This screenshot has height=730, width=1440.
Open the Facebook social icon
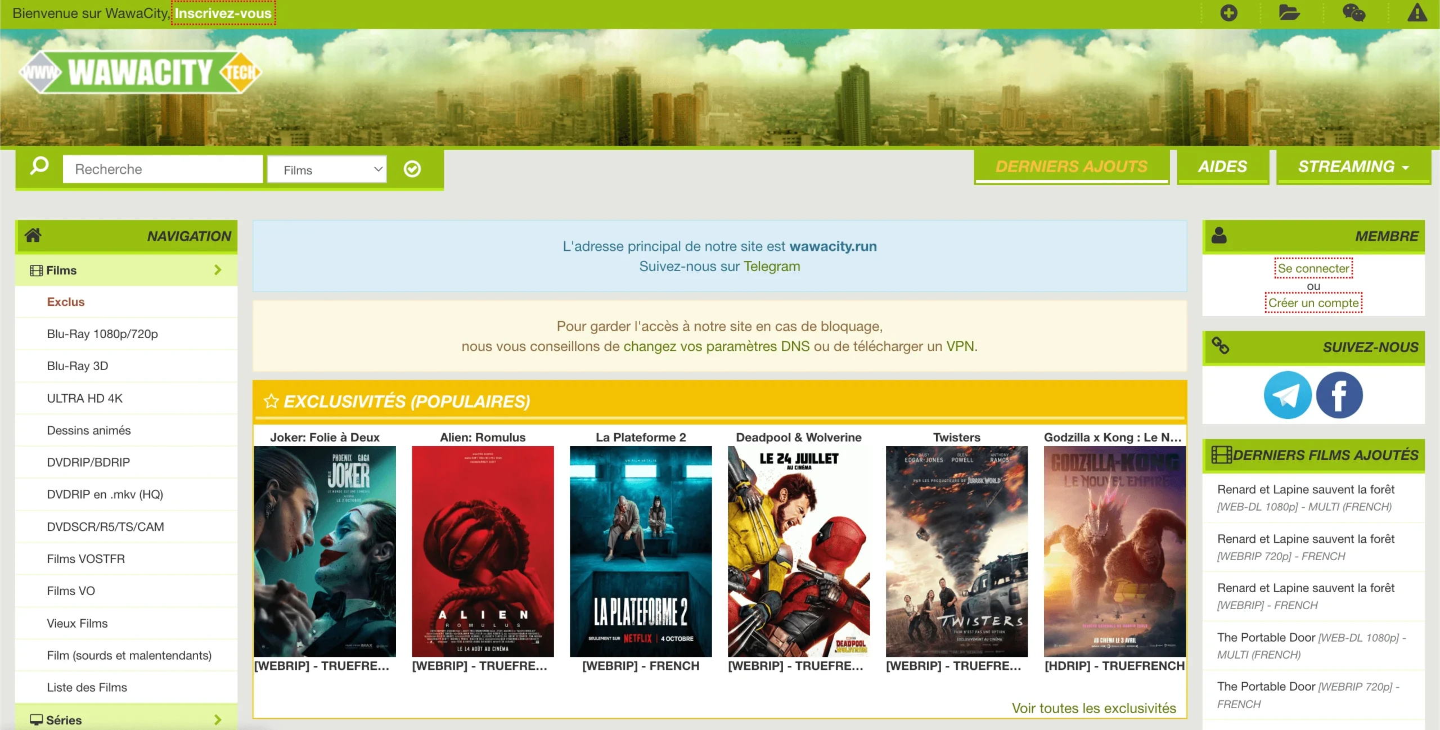[x=1339, y=395]
